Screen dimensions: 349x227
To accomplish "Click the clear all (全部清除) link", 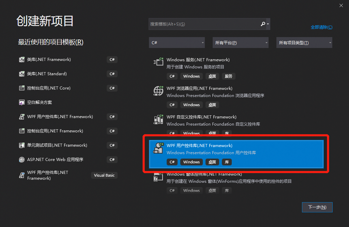I will coord(321,27).
